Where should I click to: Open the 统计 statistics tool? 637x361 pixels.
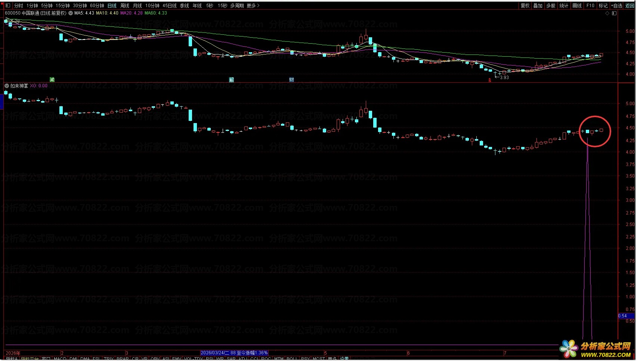click(564, 6)
